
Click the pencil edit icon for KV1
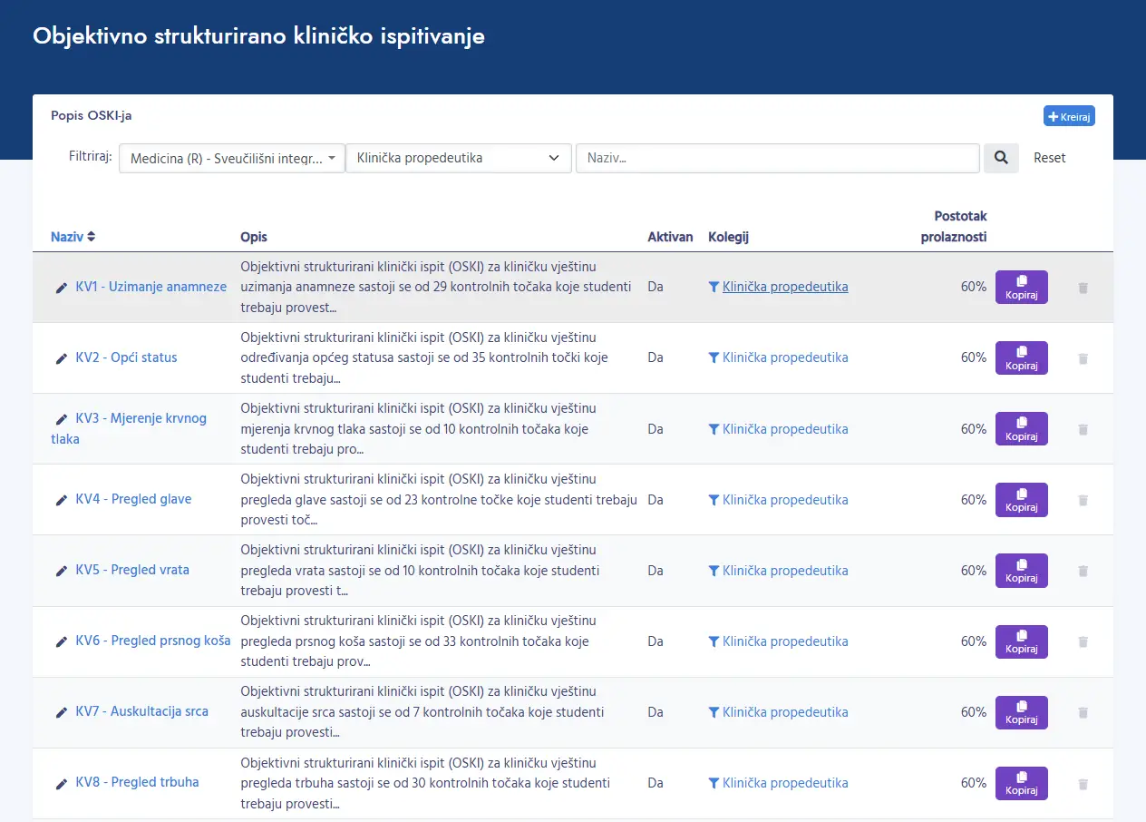tap(62, 288)
